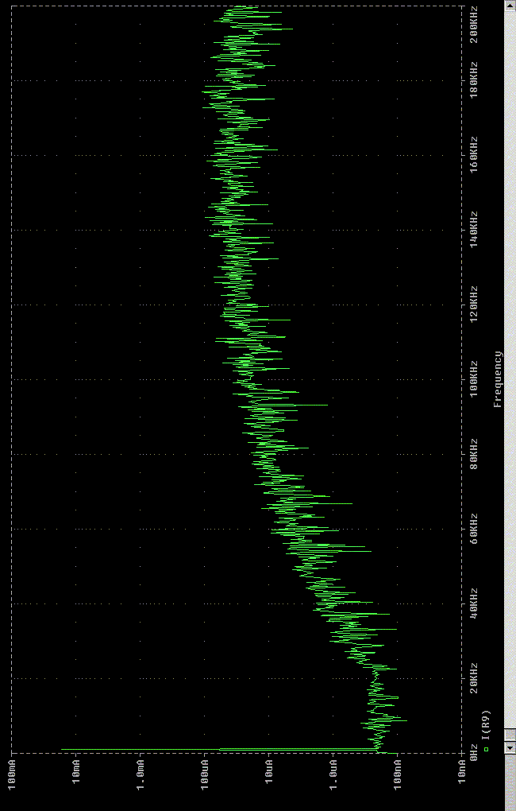Click the scrollbar track beside the Frequency label
Viewport: 516px width, 811px height.
click(510, 370)
